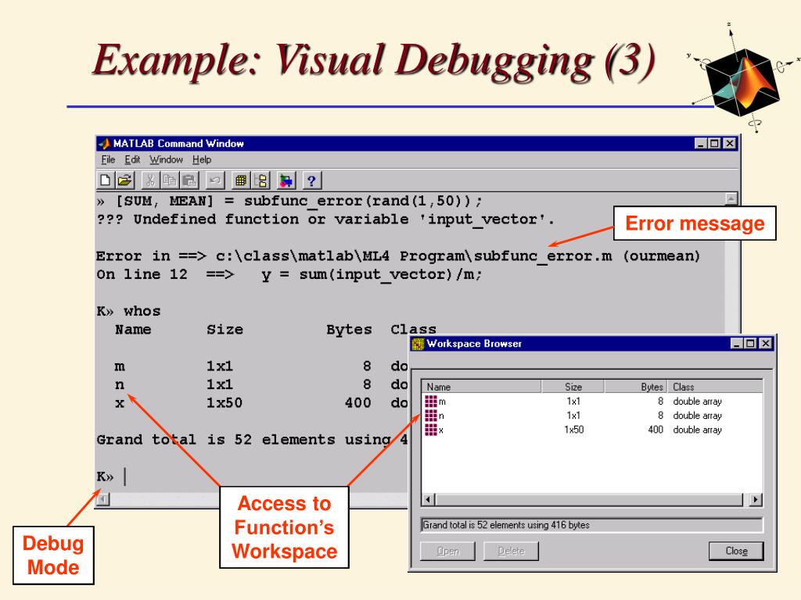Click the New File toolbar icon
801x600 pixels.
(106, 180)
